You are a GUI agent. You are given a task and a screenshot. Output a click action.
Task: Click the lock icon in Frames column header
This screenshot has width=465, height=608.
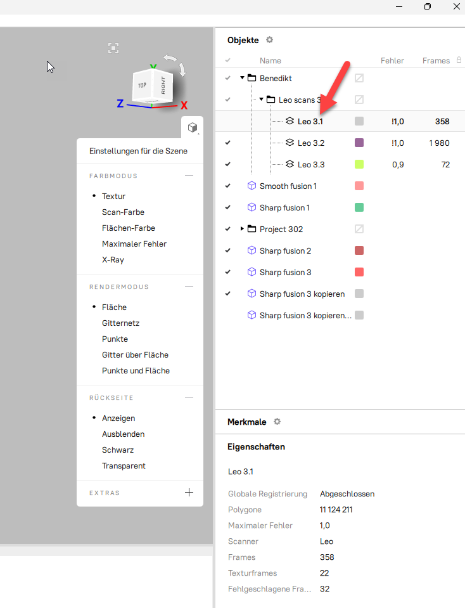pyautogui.click(x=459, y=60)
